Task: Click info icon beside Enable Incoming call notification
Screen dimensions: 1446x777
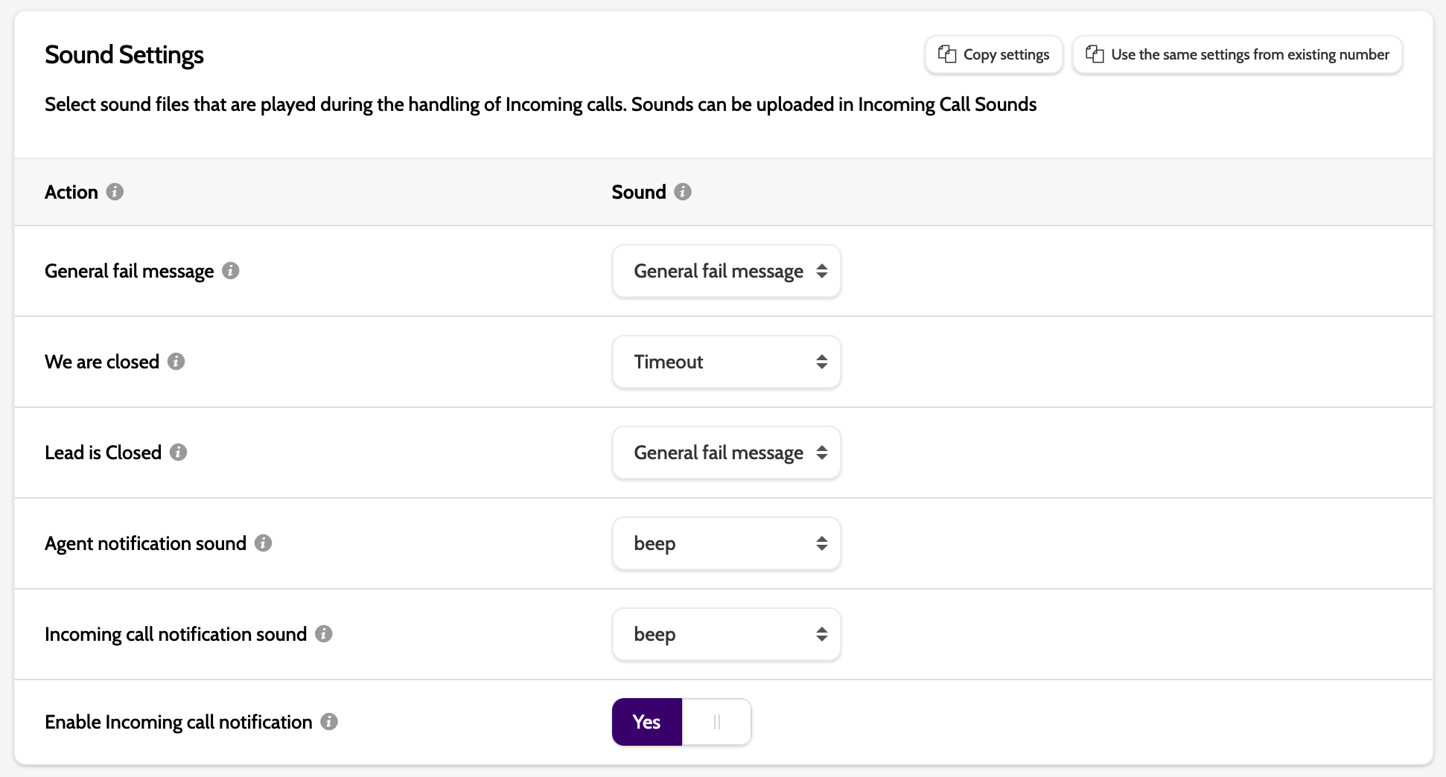Action: [x=329, y=722]
